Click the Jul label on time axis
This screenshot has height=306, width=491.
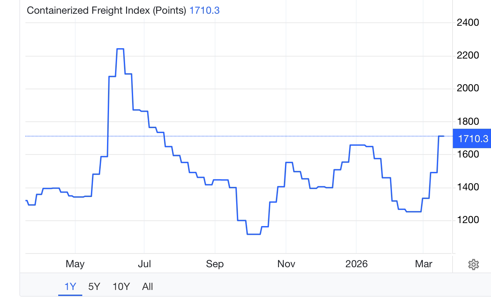click(144, 264)
